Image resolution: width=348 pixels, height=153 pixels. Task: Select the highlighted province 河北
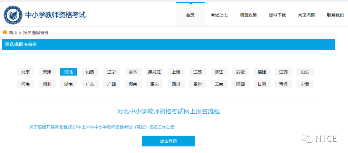click(x=69, y=72)
